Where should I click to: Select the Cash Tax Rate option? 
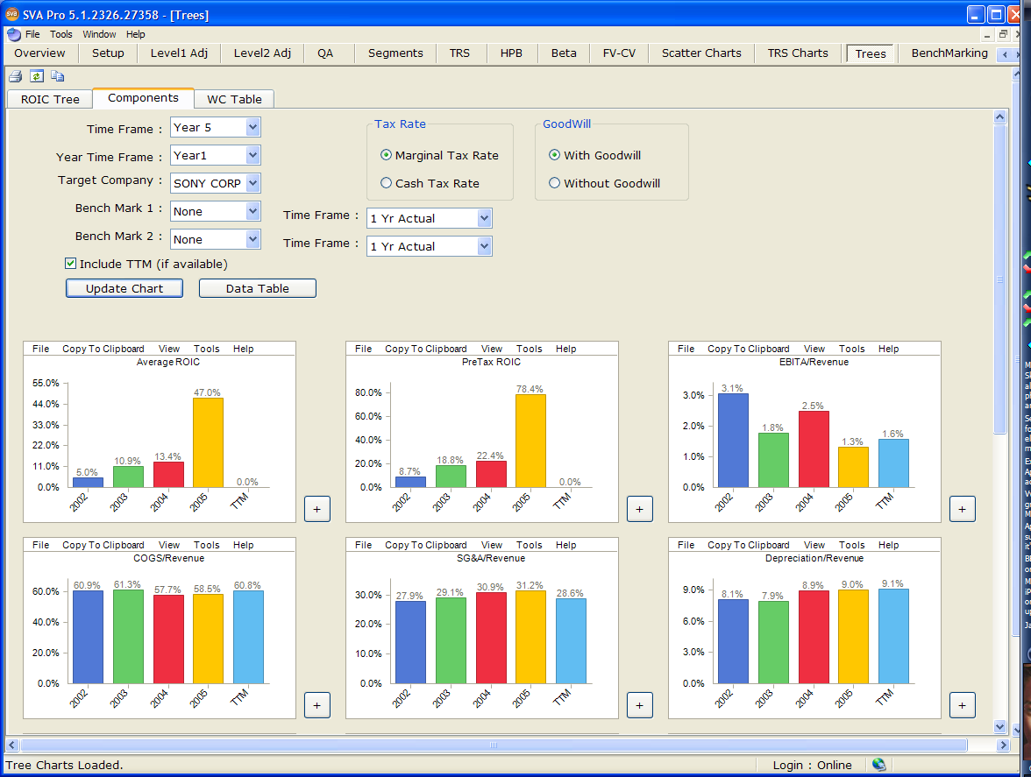click(386, 183)
